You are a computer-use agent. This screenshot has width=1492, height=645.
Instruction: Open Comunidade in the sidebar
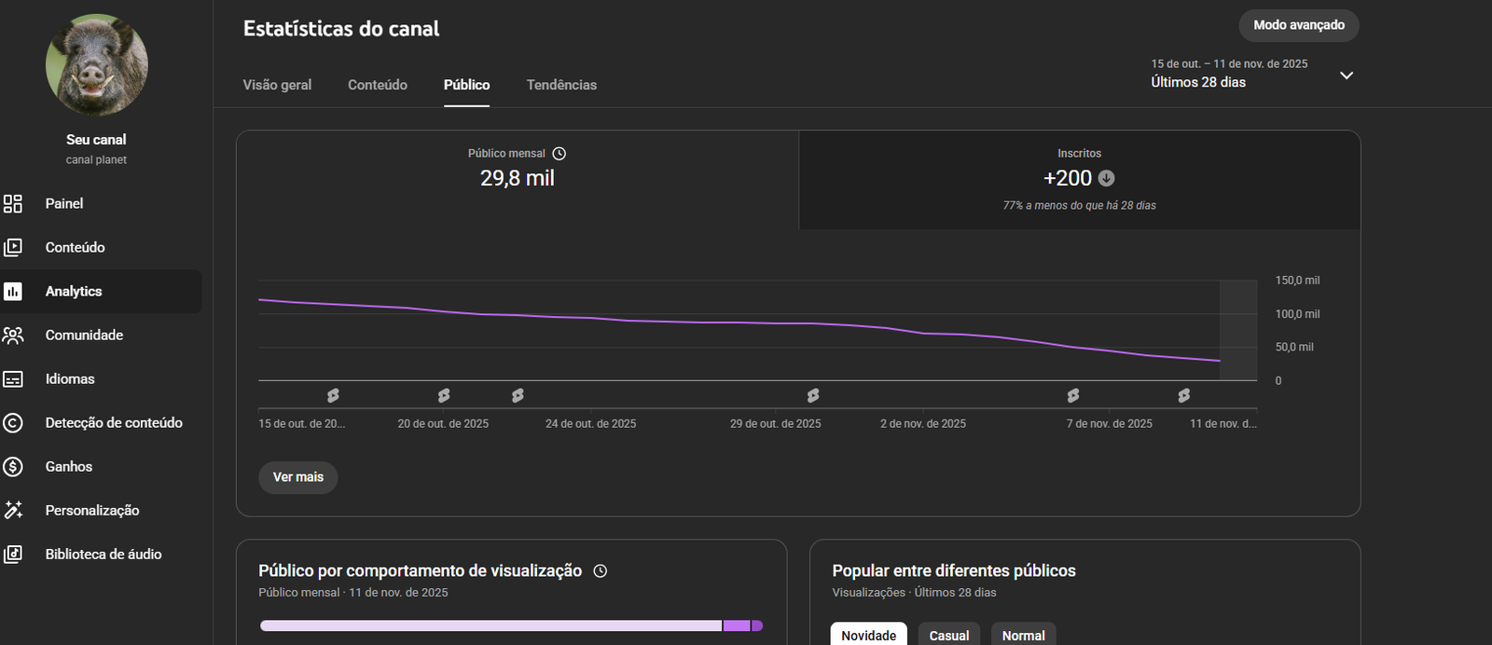[101, 335]
